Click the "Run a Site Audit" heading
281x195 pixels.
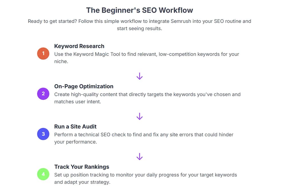[x=75, y=126]
